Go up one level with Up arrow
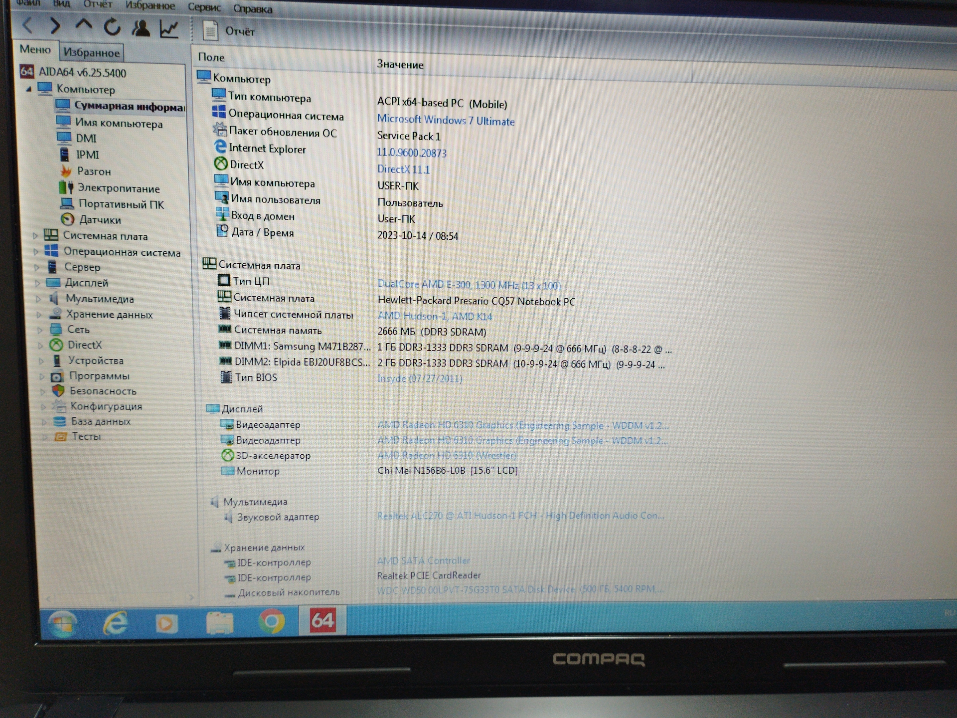Viewport: 957px width, 718px height. click(84, 25)
